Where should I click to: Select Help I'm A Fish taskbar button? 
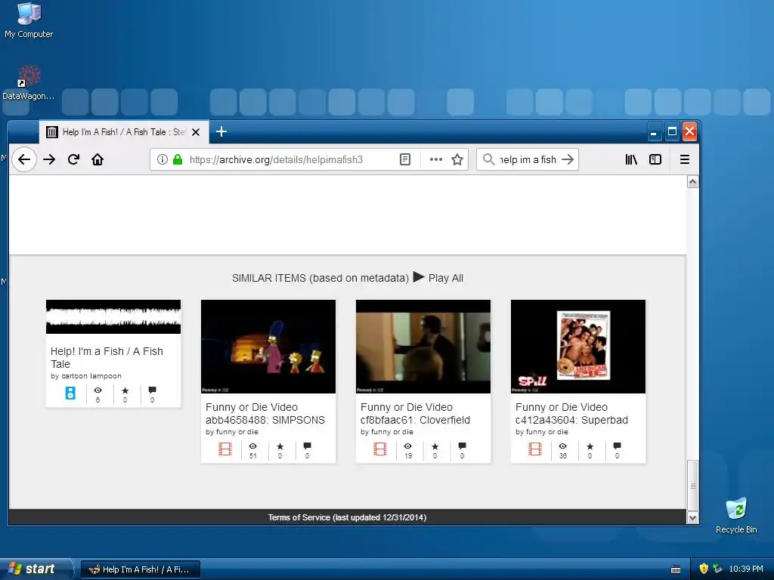(x=141, y=569)
